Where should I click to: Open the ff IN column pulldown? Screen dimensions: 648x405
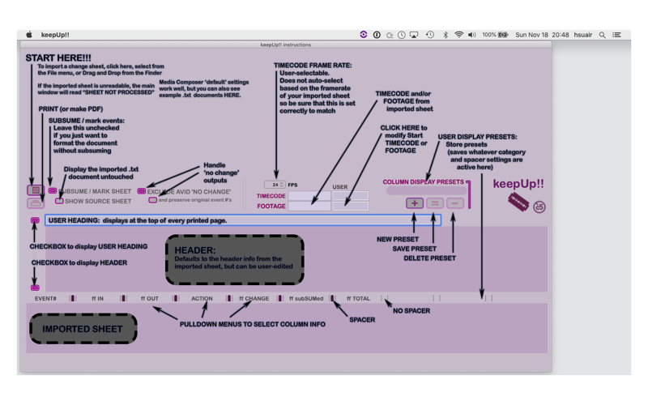point(97,298)
